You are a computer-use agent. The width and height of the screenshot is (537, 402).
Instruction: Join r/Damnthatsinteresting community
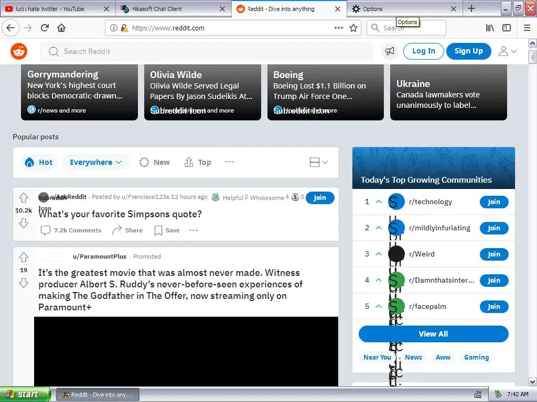(x=494, y=281)
